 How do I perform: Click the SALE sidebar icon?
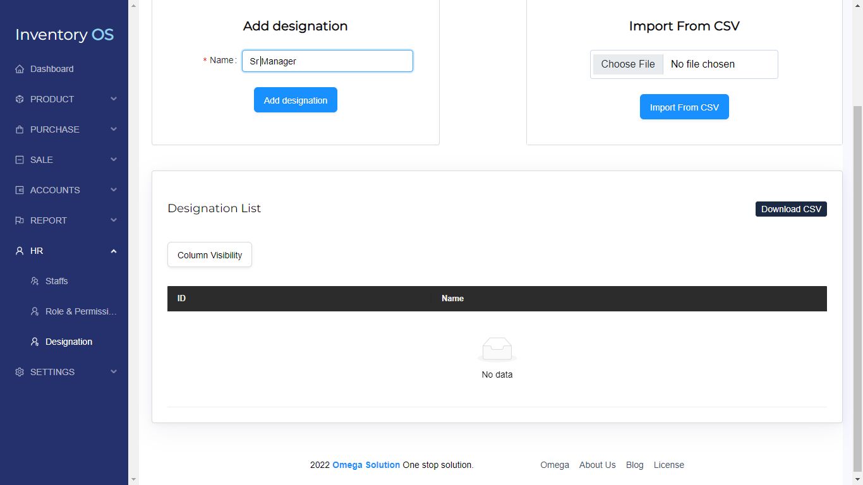pos(20,160)
